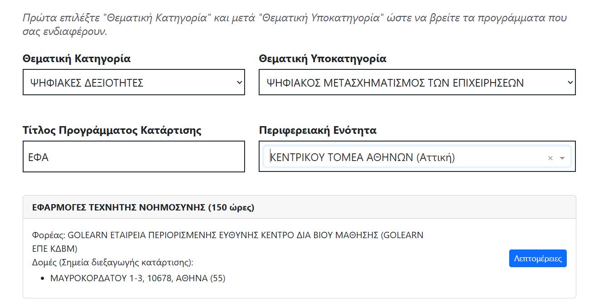Screen dimensions: 609x308
Task: Click the Λεπτομέρειες button
Action: point(538,258)
